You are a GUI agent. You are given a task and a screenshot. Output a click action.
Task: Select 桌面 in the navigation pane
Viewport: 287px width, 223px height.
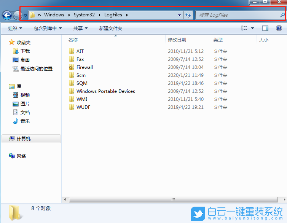(25, 60)
